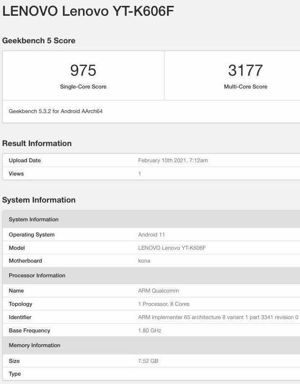Click the Single-Core Score label

click(x=83, y=87)
